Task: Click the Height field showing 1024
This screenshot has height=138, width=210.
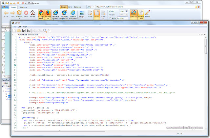Action: point(122,15)
